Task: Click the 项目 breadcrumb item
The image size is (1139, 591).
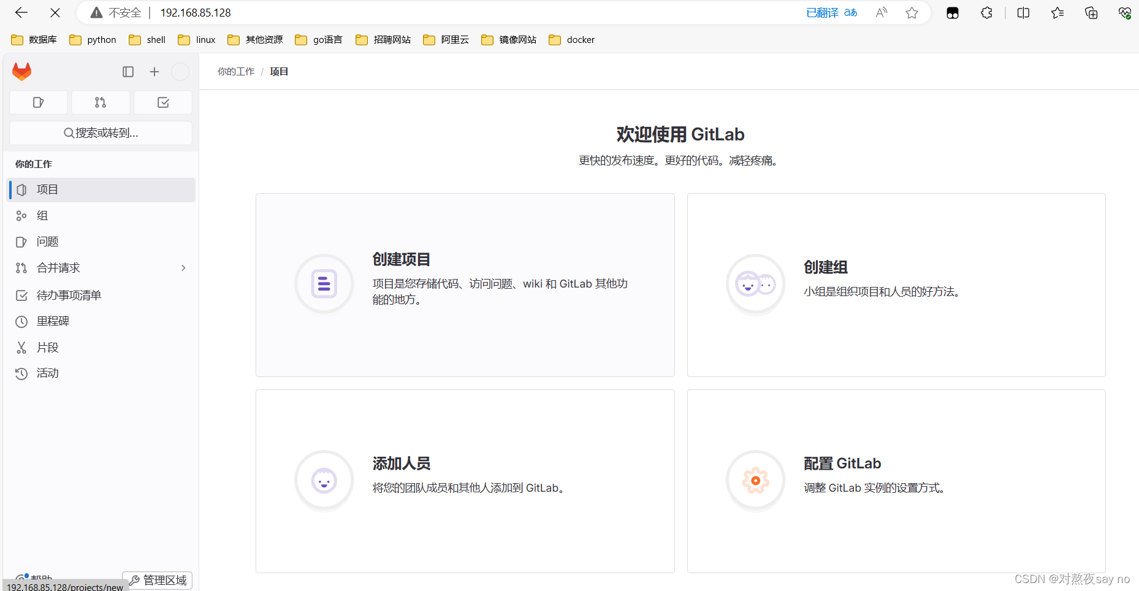Action: coord(279,72)
